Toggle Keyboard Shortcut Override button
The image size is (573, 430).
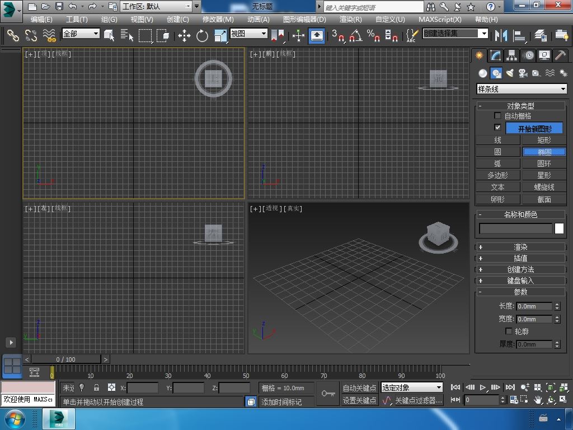point(317,35)
